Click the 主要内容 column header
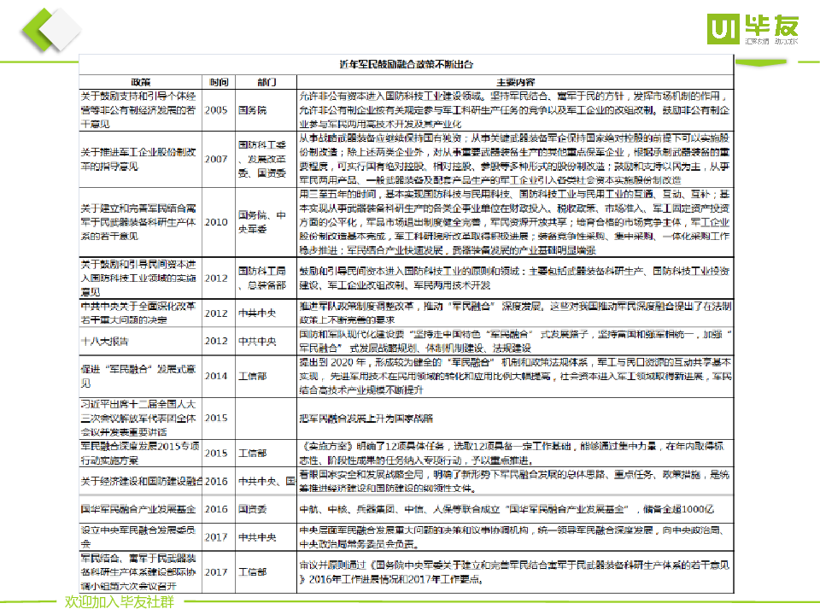820x615 pixels. click(515, 81)
